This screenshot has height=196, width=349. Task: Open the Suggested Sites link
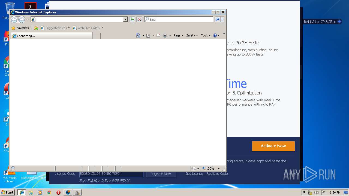click(x=55, y=28)
